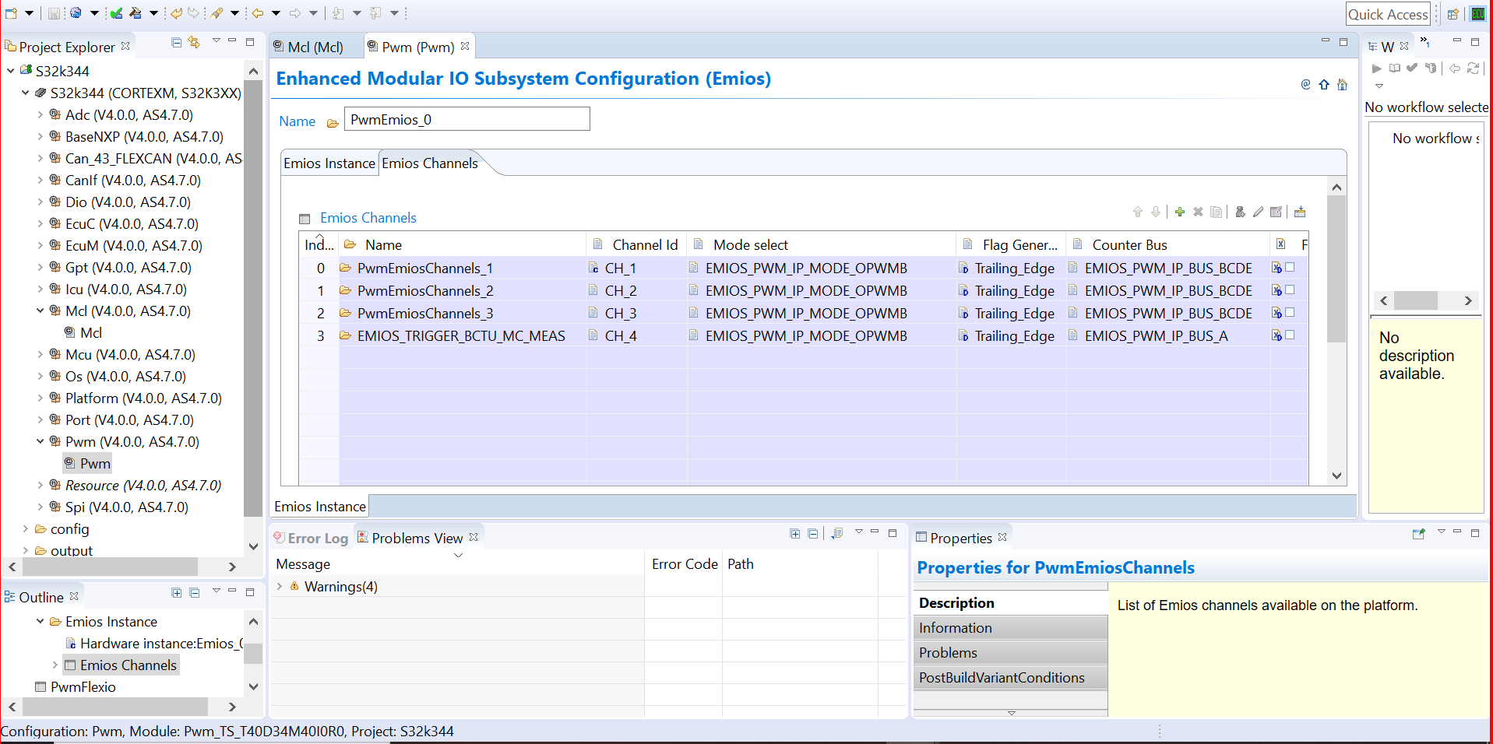
Task: Collapse the Mcl (V4.0.0, AS4.7.0) tree node
Action: point(40,311)
